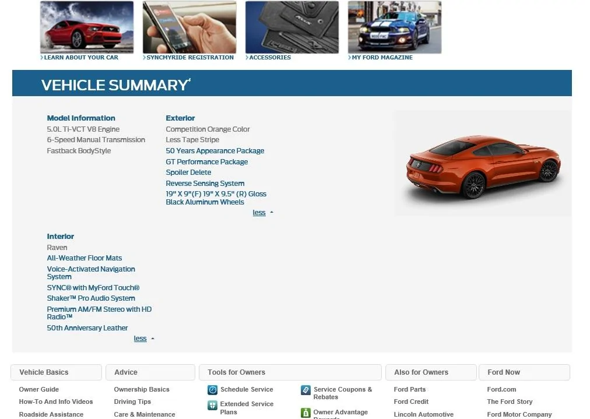590x419 pixels.
Task: Collapse the Exterior list with less
Action: pos(259,213)
